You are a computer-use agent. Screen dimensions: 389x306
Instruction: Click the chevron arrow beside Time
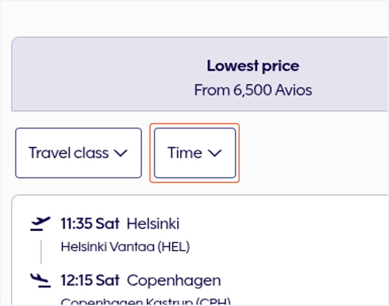214,153
